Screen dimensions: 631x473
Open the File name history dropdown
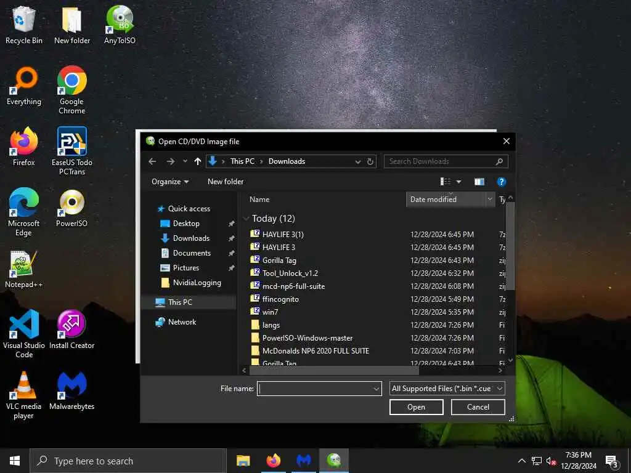[377, 389]
